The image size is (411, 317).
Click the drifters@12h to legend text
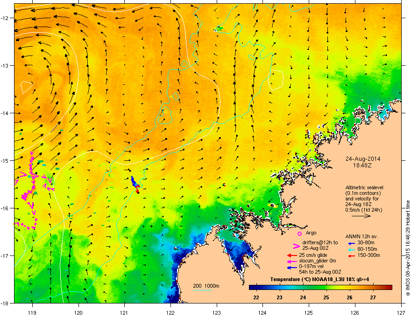[x=320, y=242]
